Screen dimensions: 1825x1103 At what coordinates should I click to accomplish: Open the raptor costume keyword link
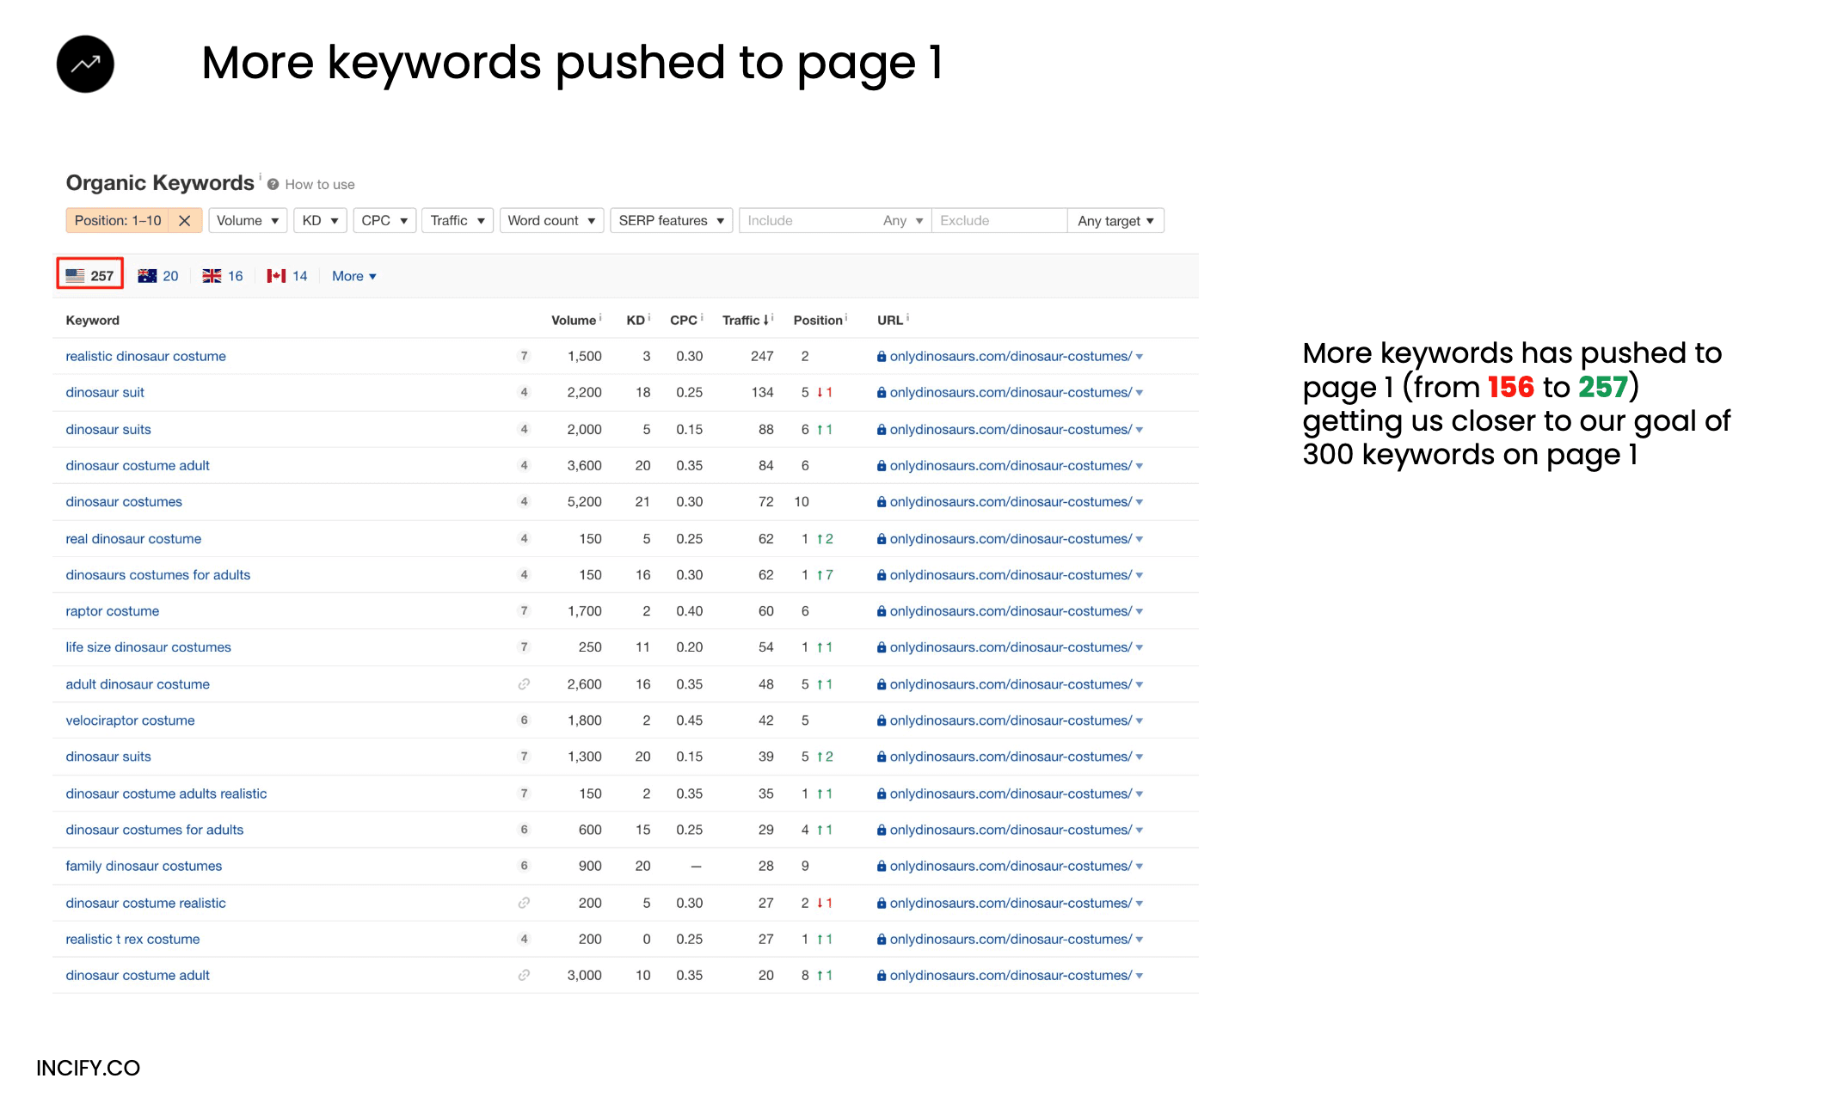click(x=112, y=611)
